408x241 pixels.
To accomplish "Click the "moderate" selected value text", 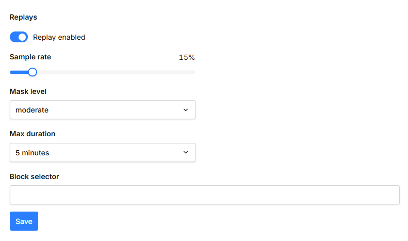I will 32,110.
